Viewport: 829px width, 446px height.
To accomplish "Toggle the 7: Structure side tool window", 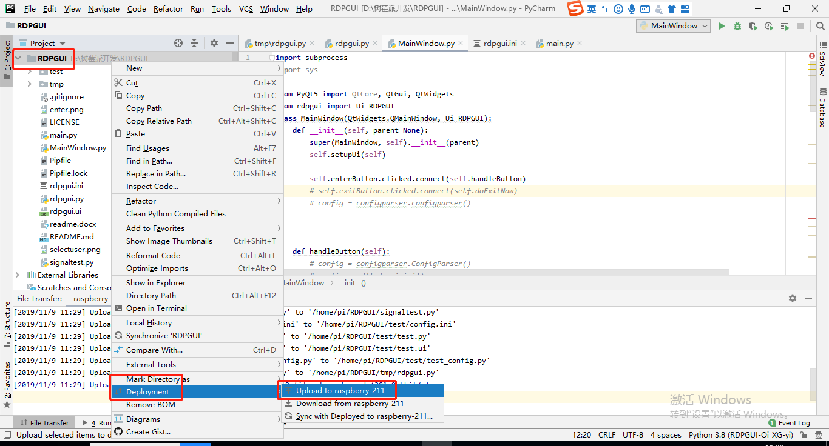I will point(7,324).
